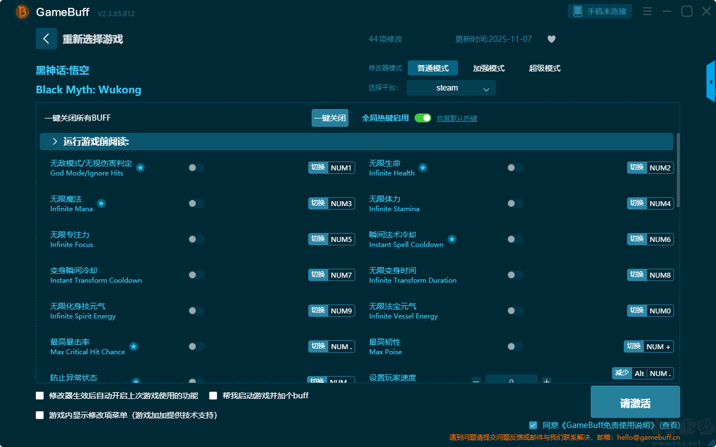Check 修改器生效后自动开启上次游戏使用的功能 checkbox
716x447 pixels.
[40, 396]
